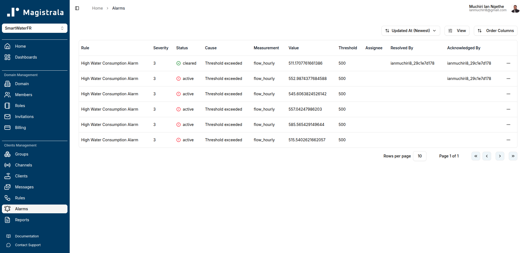
Task: Click the Rows per page input
Action: tap(419, 156)
